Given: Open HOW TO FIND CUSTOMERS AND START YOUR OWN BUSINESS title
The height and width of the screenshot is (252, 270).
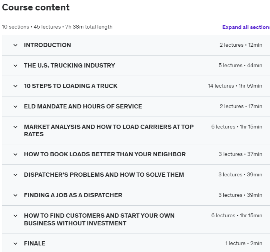Looking at the screenshot, I should point(99,219).
